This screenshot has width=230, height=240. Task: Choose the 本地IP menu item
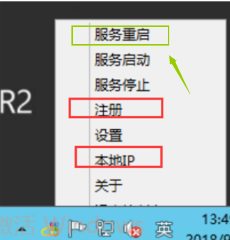(x=115, y=160)
